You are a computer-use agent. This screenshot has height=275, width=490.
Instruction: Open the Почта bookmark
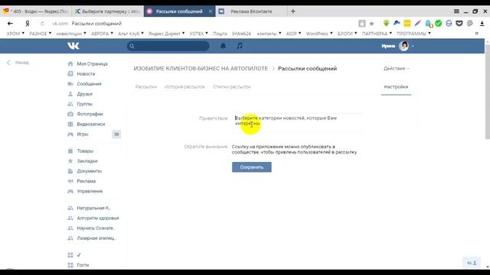(x=220, y=34)
